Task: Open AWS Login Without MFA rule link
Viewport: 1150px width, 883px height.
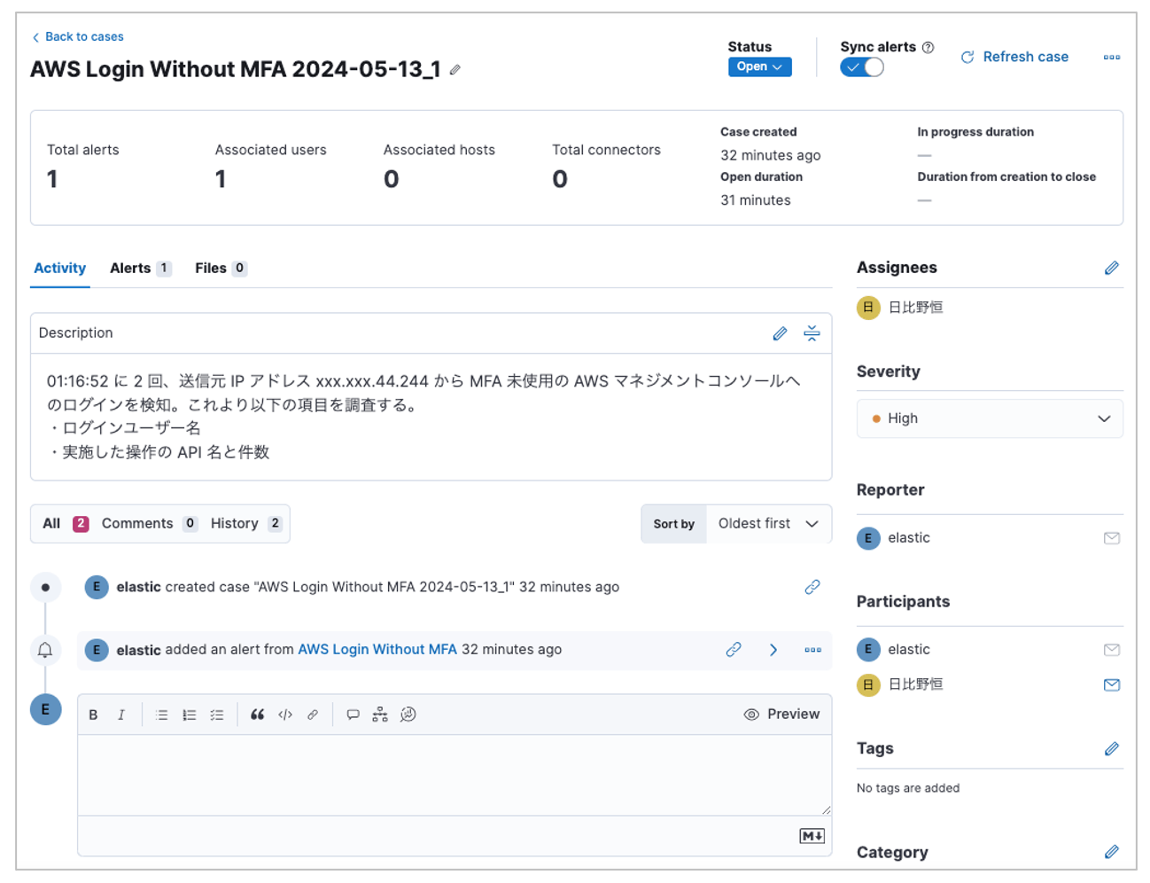Action: (377, 650)
